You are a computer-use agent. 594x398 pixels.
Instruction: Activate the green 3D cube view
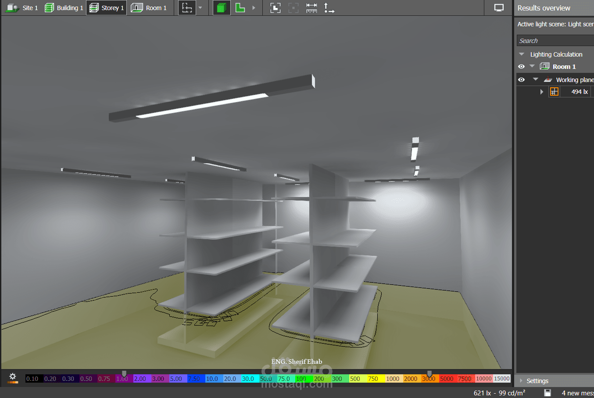222,8
